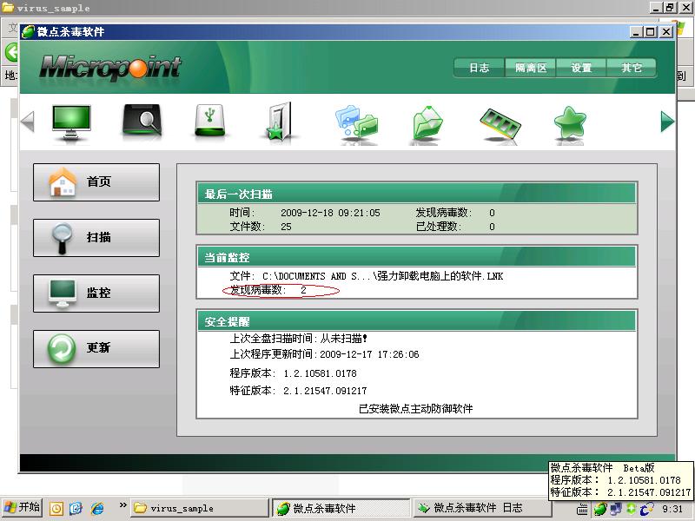
Task: Launch Internet Explorer from quick launch
Action: 97,508
